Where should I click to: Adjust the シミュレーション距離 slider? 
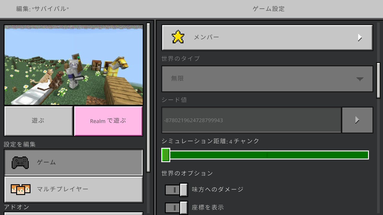(265, 155)
